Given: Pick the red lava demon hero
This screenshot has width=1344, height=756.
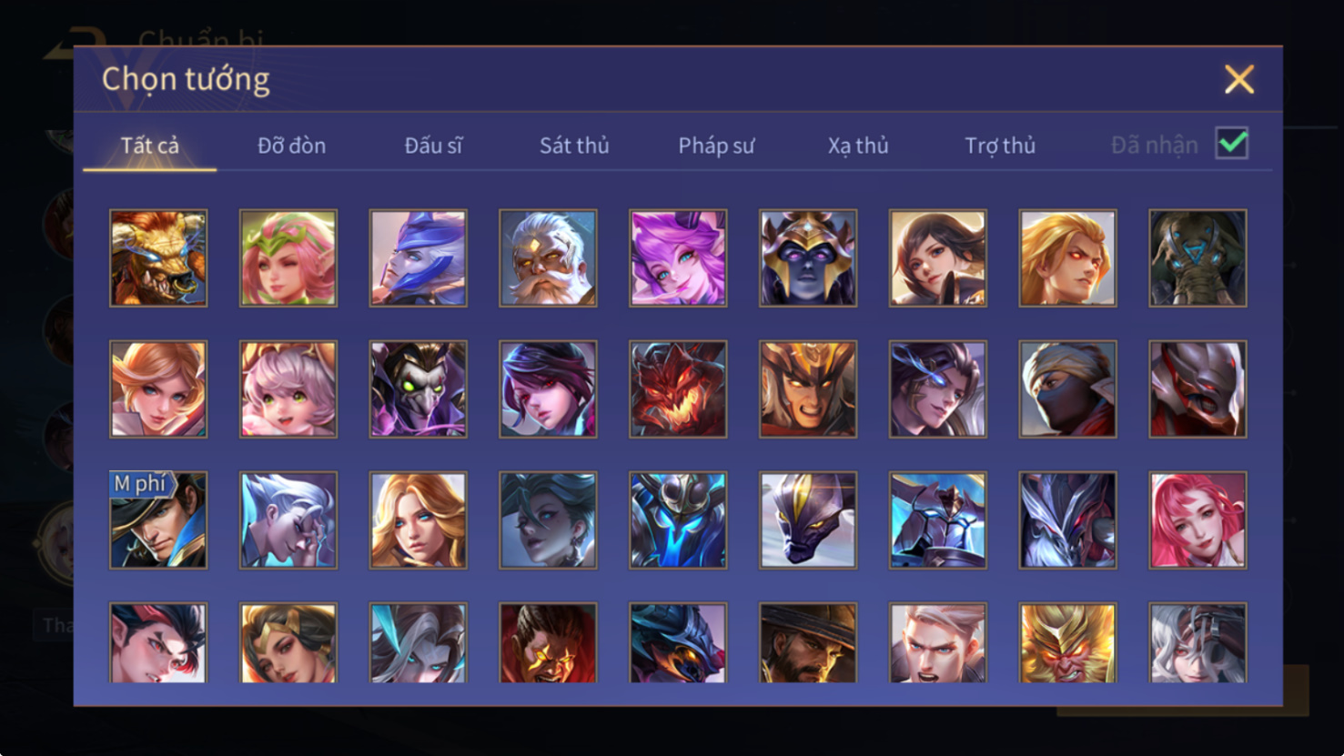Looking at the screenshot, I should click(678, 389).
